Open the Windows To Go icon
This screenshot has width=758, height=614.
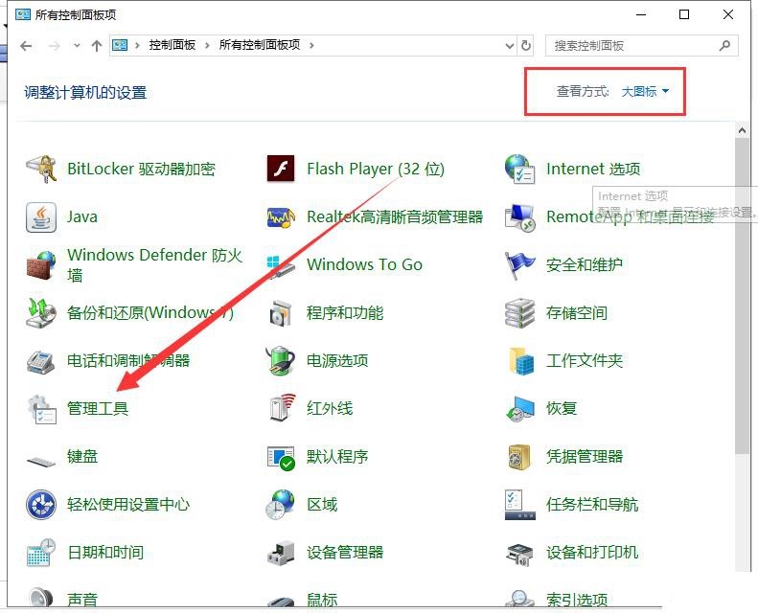(281, 265)
